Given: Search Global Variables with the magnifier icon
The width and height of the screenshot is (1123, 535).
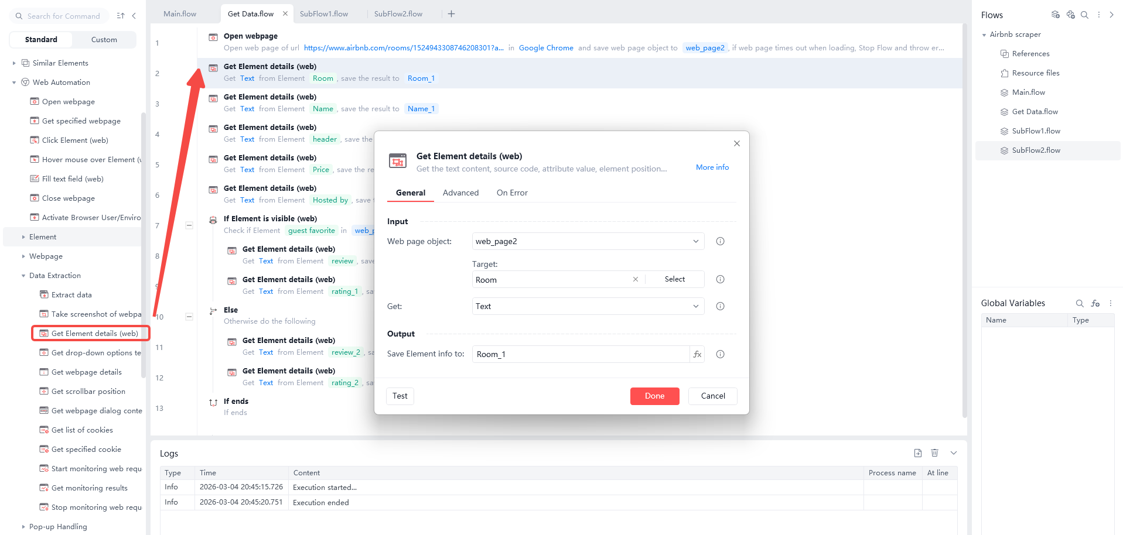Looking at the screenshot, I should tap(1080, 303).
